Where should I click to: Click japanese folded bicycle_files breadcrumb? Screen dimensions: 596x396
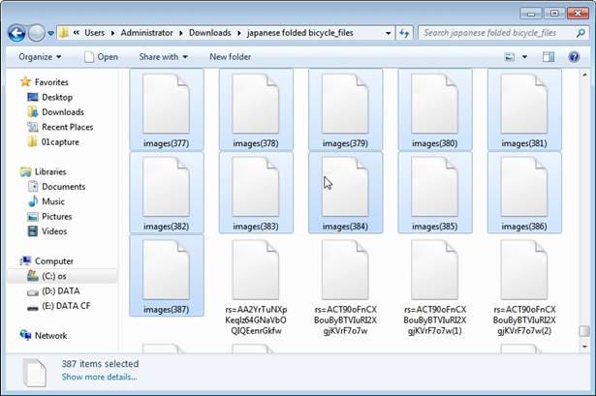[x=299, y=33]
